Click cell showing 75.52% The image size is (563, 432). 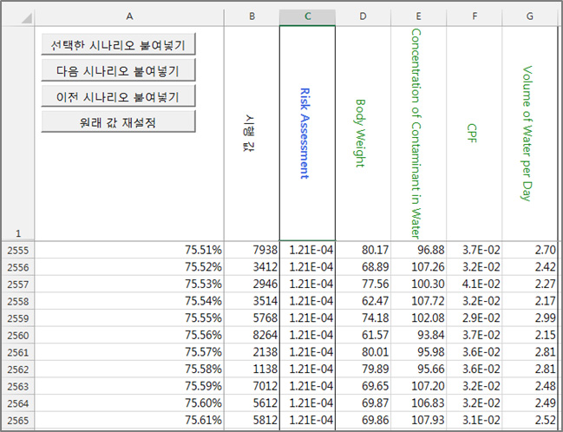(x=129, y=267)
